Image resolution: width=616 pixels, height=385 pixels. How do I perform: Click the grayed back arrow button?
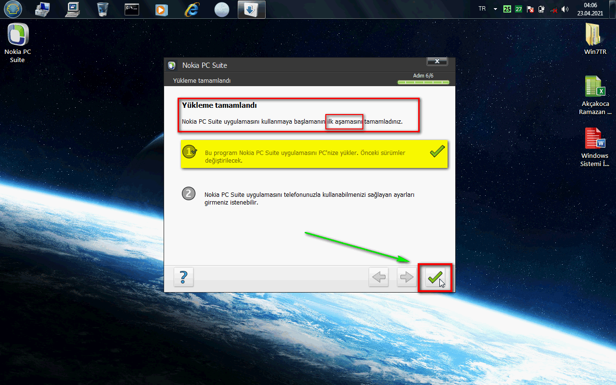(x=379, y=277)
